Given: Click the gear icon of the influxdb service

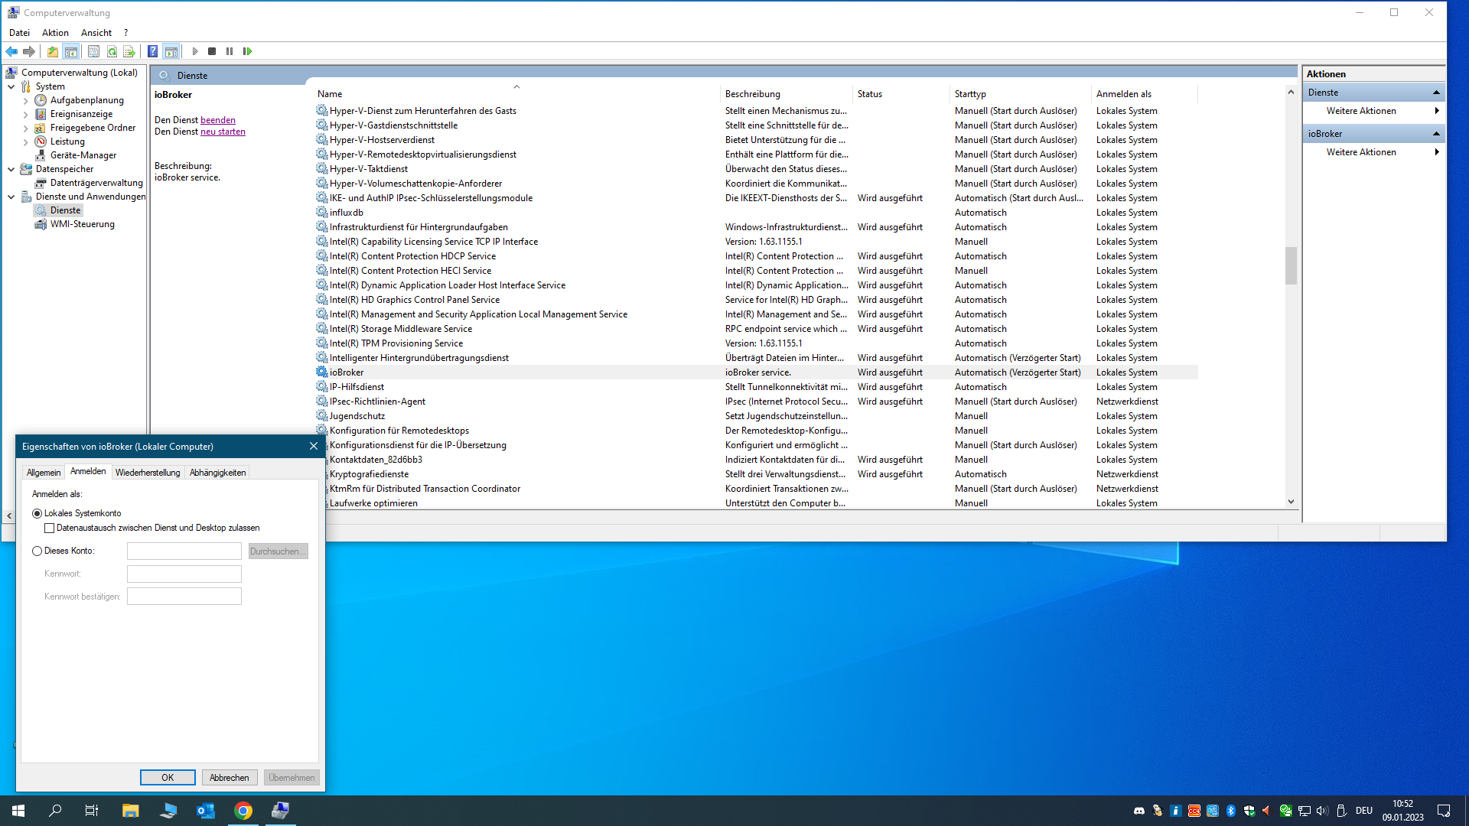Looking at the screenshot, I should [322, 213].
